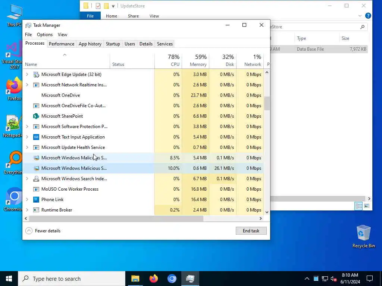Click the taskbar clock showing 8:10 AM
This screenshot has height=286, width=382.
350,279
